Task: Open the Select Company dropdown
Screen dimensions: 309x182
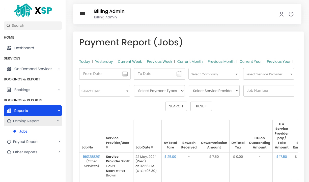Action: click(214, 74)
